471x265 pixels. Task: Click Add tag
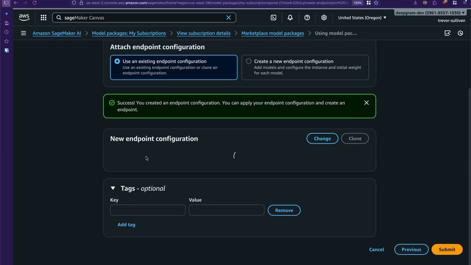[x=126, y=225]
